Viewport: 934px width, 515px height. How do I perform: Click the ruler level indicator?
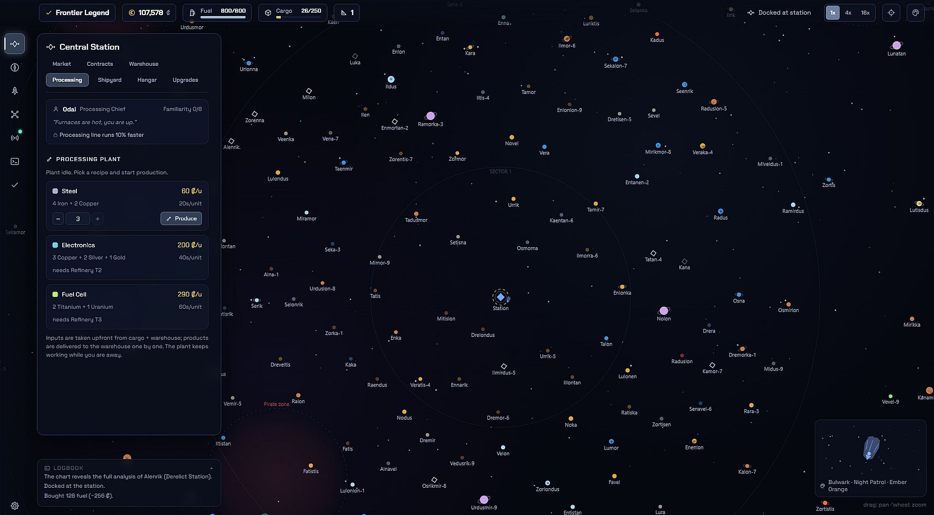tap(347, 13)
